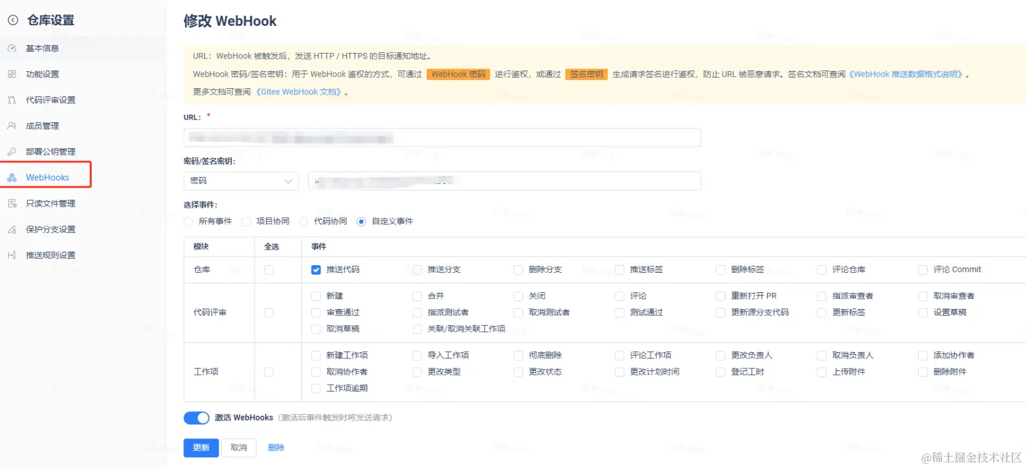This screenshot has width=1026, height=468.
Task: Check the 更改状态 checkbox
Action: pyautogui.click(x=518, y=372)
